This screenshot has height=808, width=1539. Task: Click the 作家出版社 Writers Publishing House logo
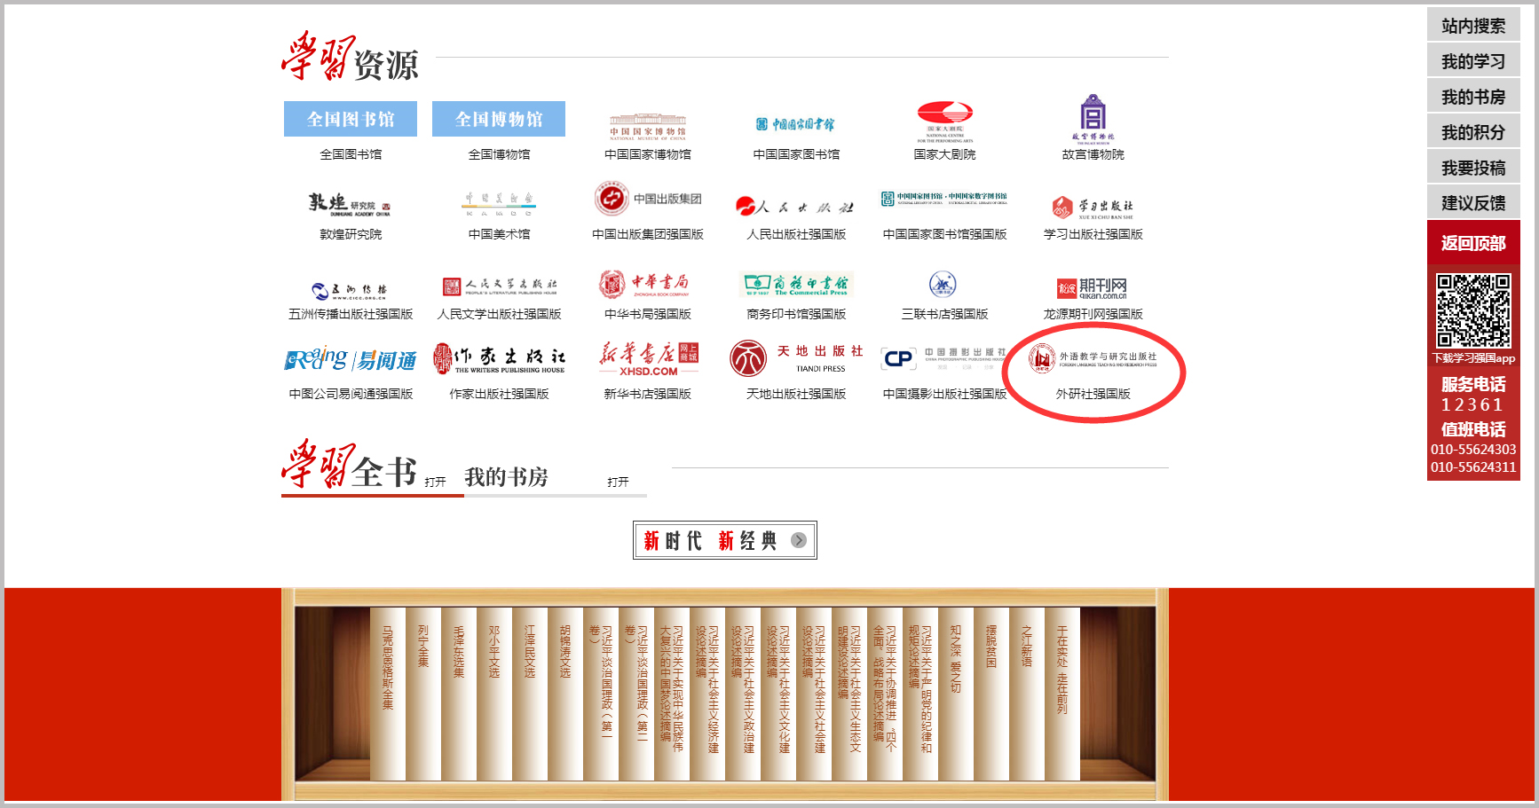[499, 358]
